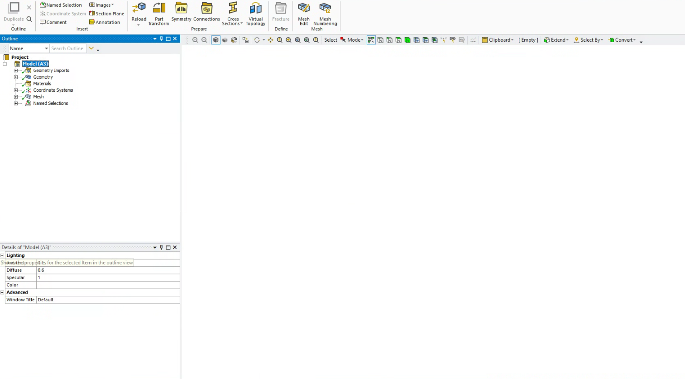685x379 pixels.
Task: Click the [ Empty ] clipboard button
Action: (x=528, y=40)
